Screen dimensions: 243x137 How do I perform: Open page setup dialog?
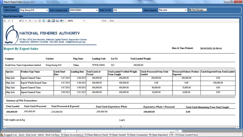[x=57, y=21]
